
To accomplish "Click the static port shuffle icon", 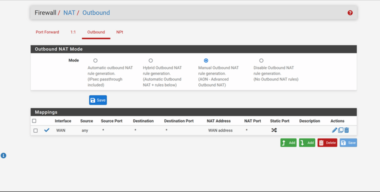I will (x=274, y=130).
